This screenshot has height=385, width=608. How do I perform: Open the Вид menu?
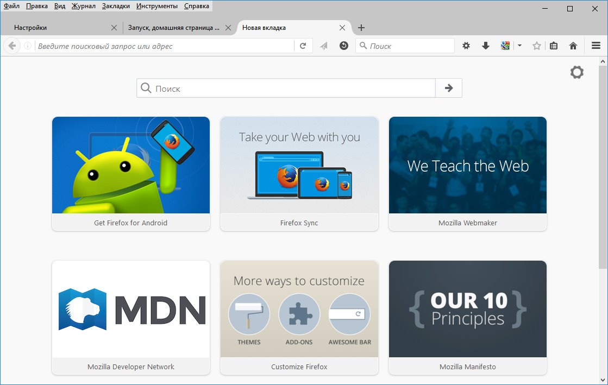pyautogui.click(x=60, y=6)
